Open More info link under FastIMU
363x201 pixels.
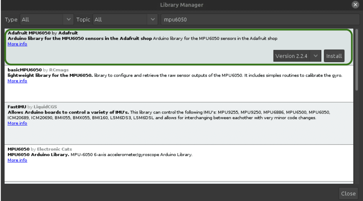pos(17,123)
